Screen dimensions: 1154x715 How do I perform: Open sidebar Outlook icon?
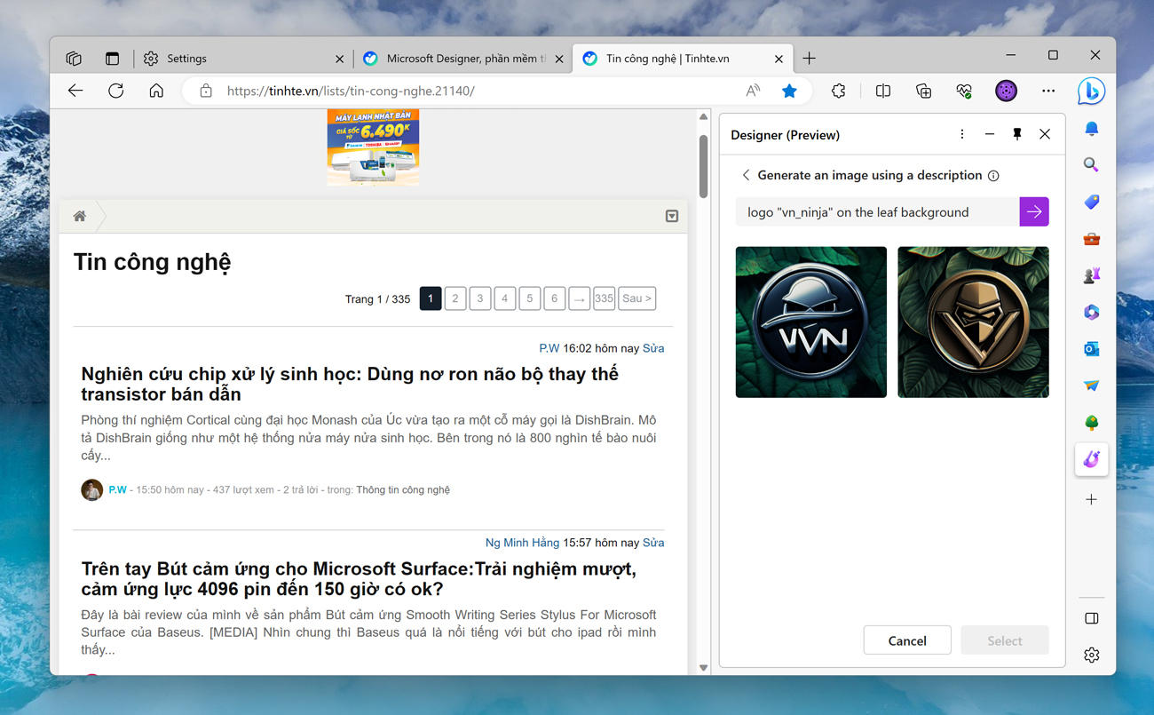(1092, 349)
